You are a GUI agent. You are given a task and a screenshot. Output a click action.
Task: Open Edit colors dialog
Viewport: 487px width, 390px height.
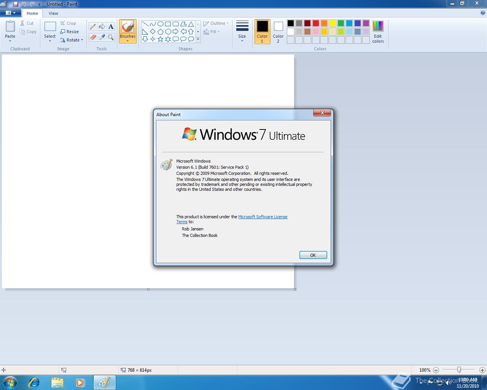[x=378, y=32]
